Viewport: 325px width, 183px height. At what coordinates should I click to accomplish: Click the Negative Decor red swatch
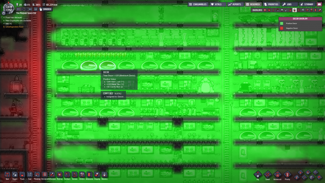click(x=282, y=28)
